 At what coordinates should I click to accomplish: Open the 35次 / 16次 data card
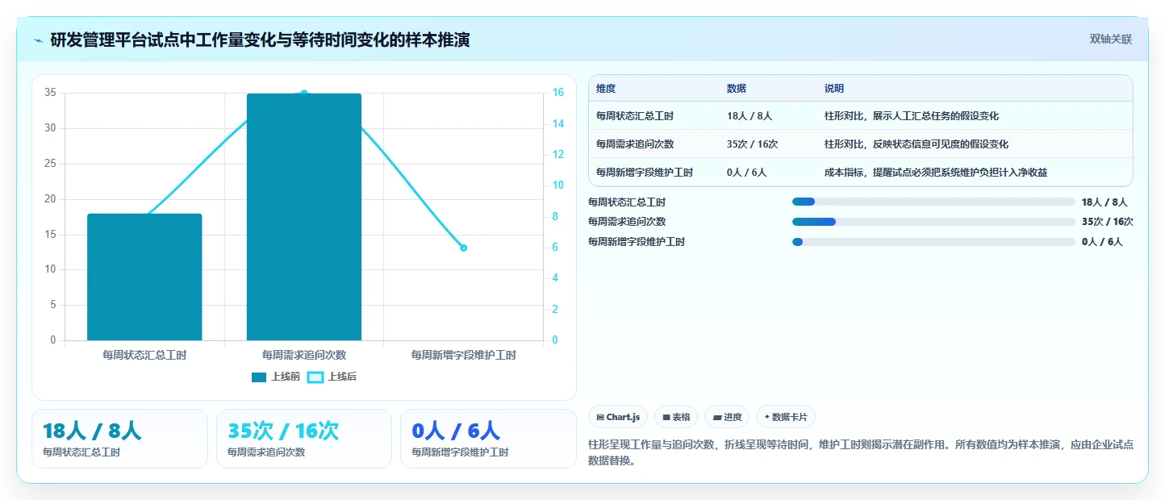pyautogui.click(x=304, y=439)
